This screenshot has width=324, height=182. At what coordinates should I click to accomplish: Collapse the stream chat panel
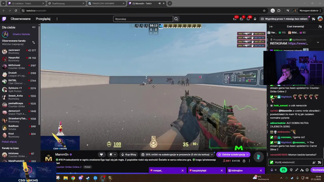point(271,27)
